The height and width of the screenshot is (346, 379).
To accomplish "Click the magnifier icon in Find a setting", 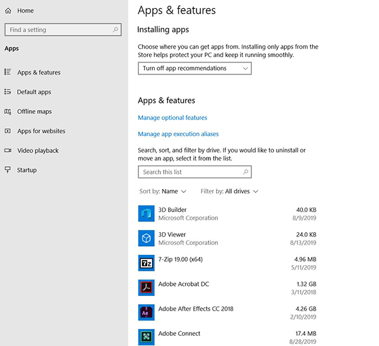I will [116, 30].
